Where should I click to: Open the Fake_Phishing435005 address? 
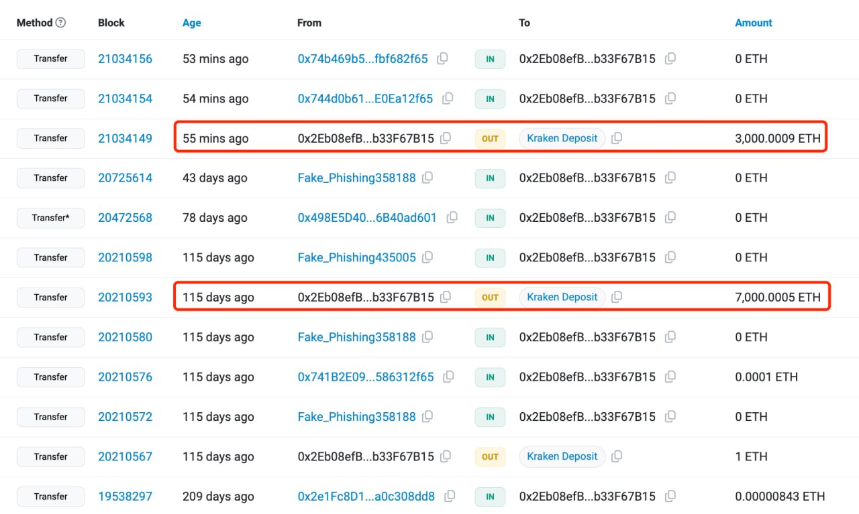point(357,257)
